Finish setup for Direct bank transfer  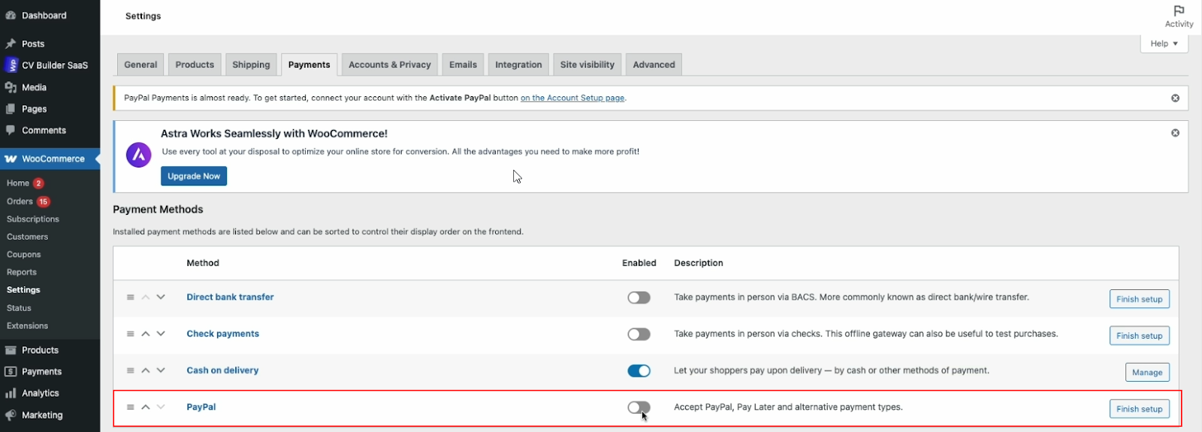1139,299
